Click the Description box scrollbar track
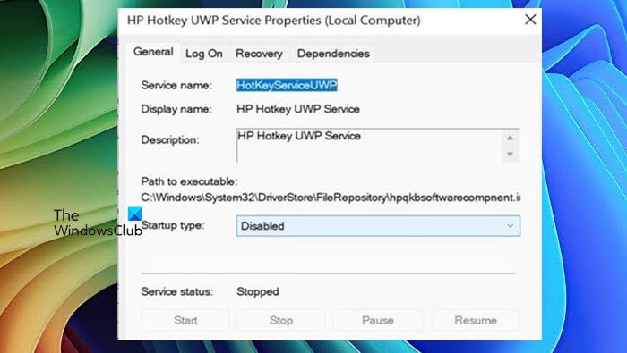Image resolution: width=627 pixels, height=353 pixels. coord(510,146)
